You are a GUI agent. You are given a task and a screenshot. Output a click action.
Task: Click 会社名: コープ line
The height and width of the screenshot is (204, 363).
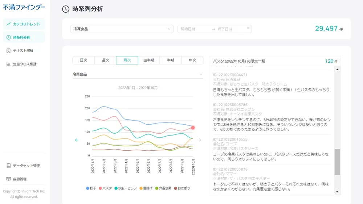tap(225, 144)
